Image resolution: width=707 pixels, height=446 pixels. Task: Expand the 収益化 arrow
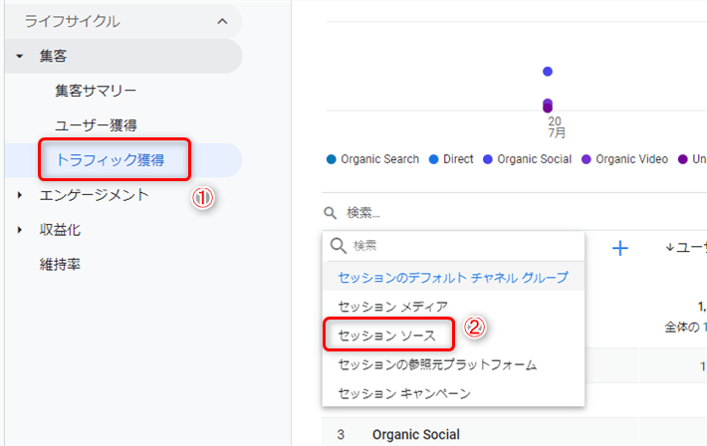click(19, 230)
